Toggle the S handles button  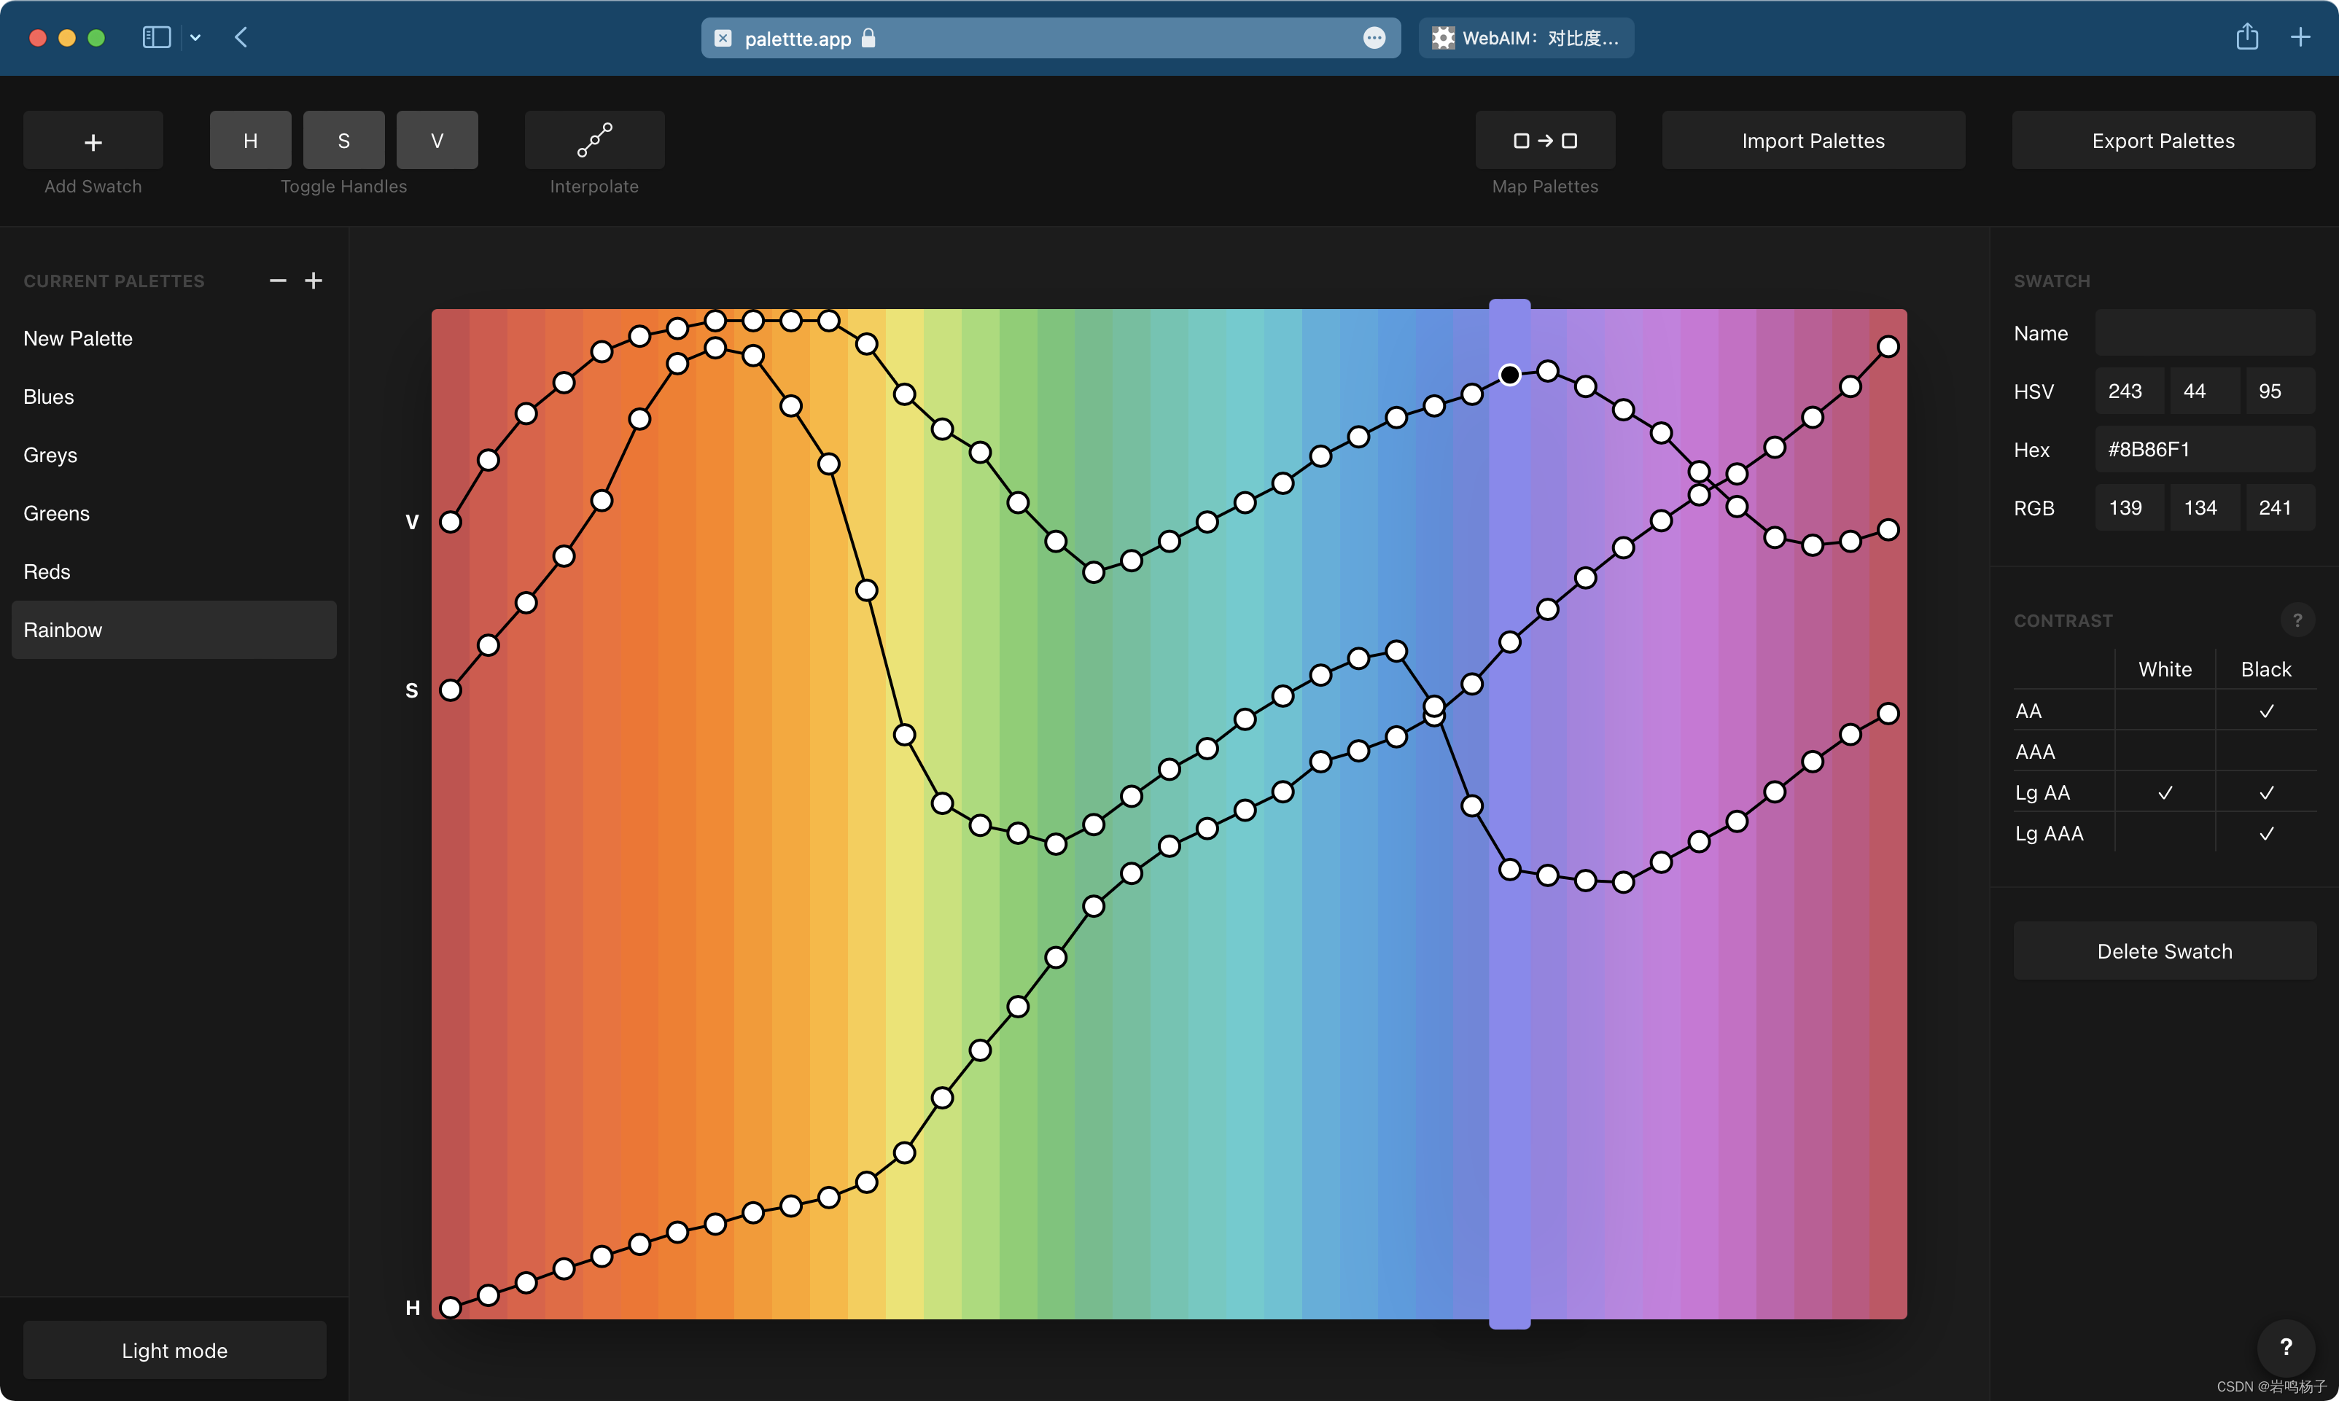pyautogui.click(x=343, y=141)
